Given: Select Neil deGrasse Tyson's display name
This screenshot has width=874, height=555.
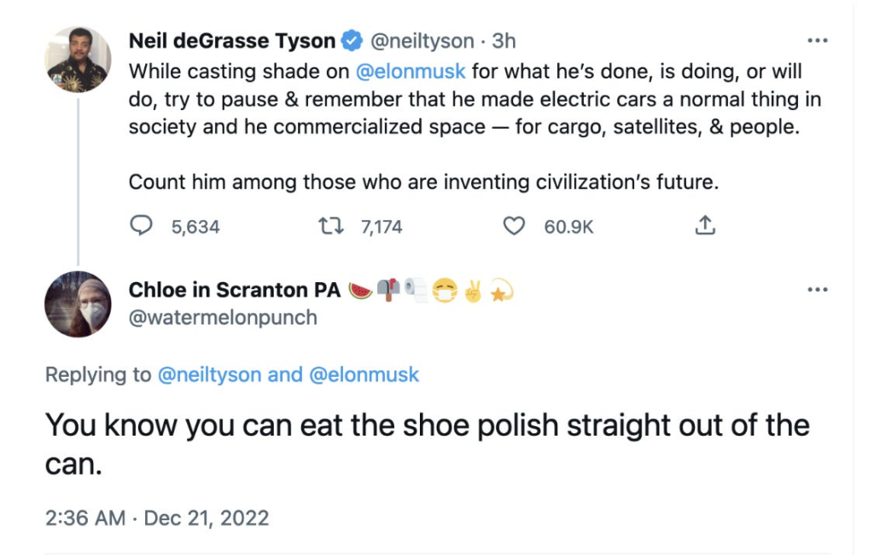Looking at the screenshot, I should coord(231,39).
